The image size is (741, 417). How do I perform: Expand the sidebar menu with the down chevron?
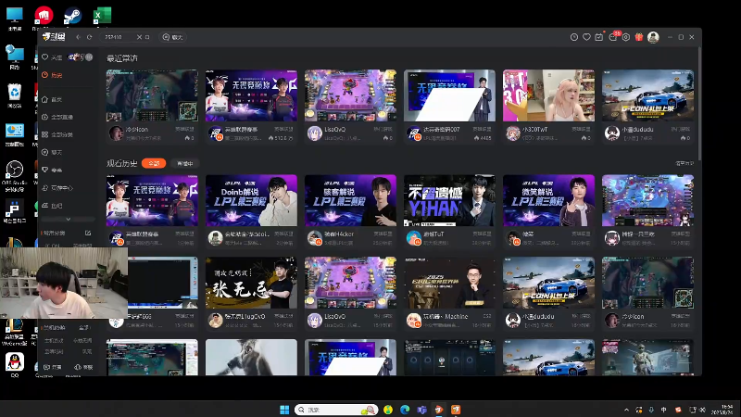tap(68, 220)
